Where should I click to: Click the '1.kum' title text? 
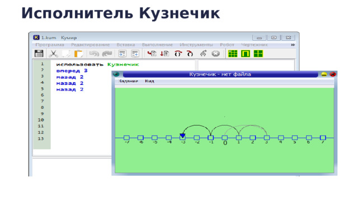coord(49,37)
